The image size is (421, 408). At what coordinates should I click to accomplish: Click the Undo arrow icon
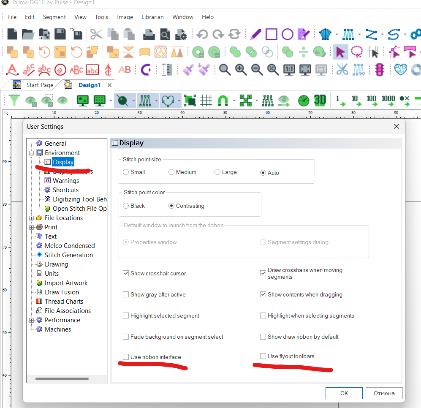[x=202, y=34]
